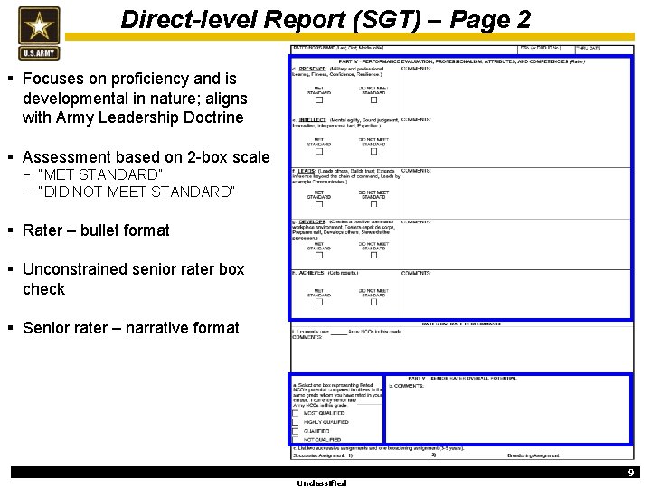Check MET STANDARD box under LEADS
This screenshot has width=651, height=488.
[319, 204]
